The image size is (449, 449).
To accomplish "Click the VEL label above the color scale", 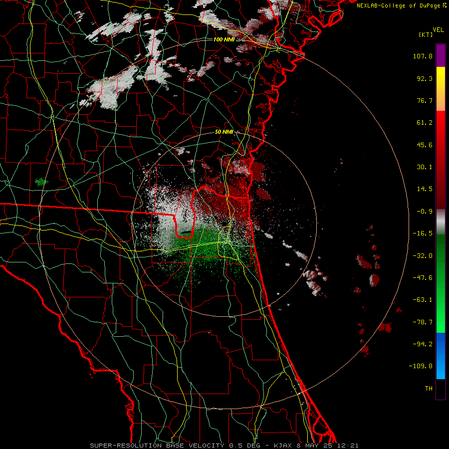I will 438,30.
